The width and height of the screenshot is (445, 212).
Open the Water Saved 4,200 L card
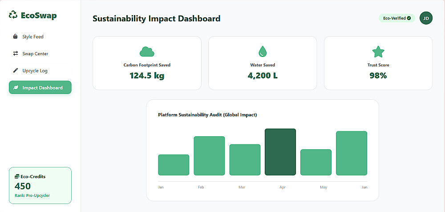[263, 63]
